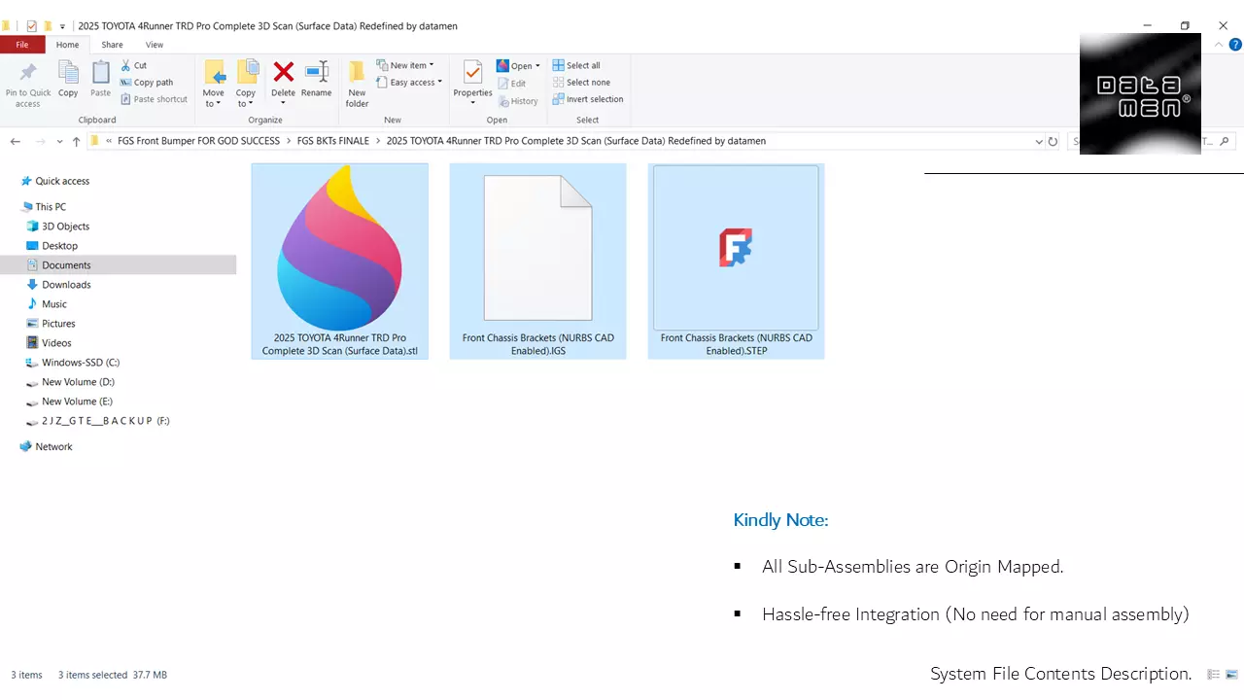Click the History command
1244x700 pixels.
pos(518,101)
